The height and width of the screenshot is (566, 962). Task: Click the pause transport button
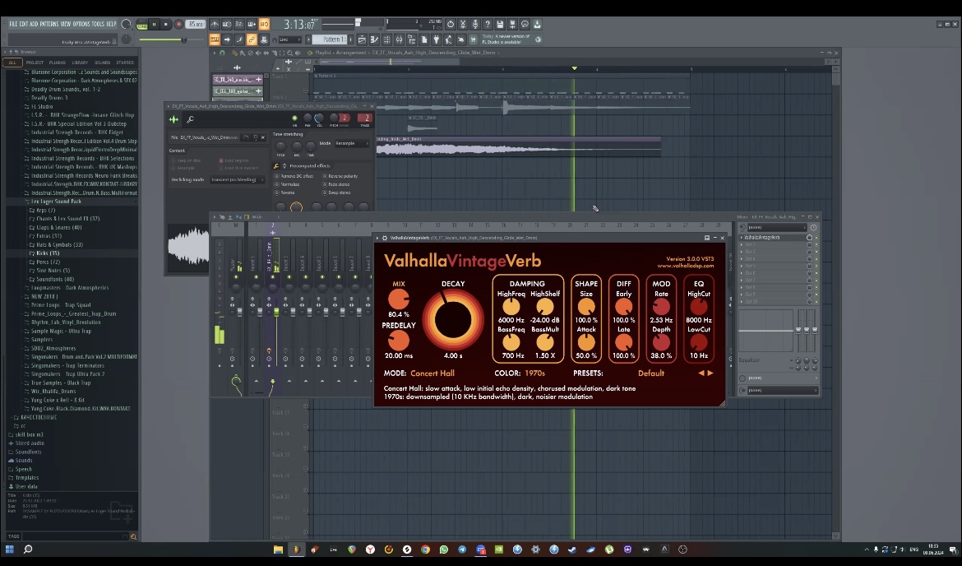pos(154,24)
